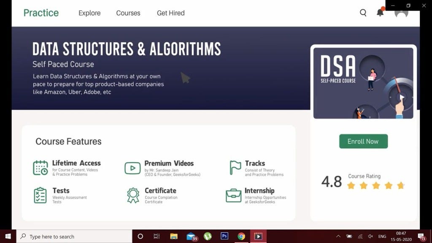Select the Get Hired menu item
This screenshot has width=432, height=243.
point(170,13)
